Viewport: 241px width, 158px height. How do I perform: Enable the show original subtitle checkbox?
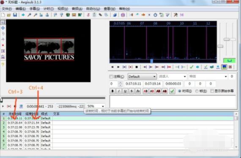click(x=212, y=91)
